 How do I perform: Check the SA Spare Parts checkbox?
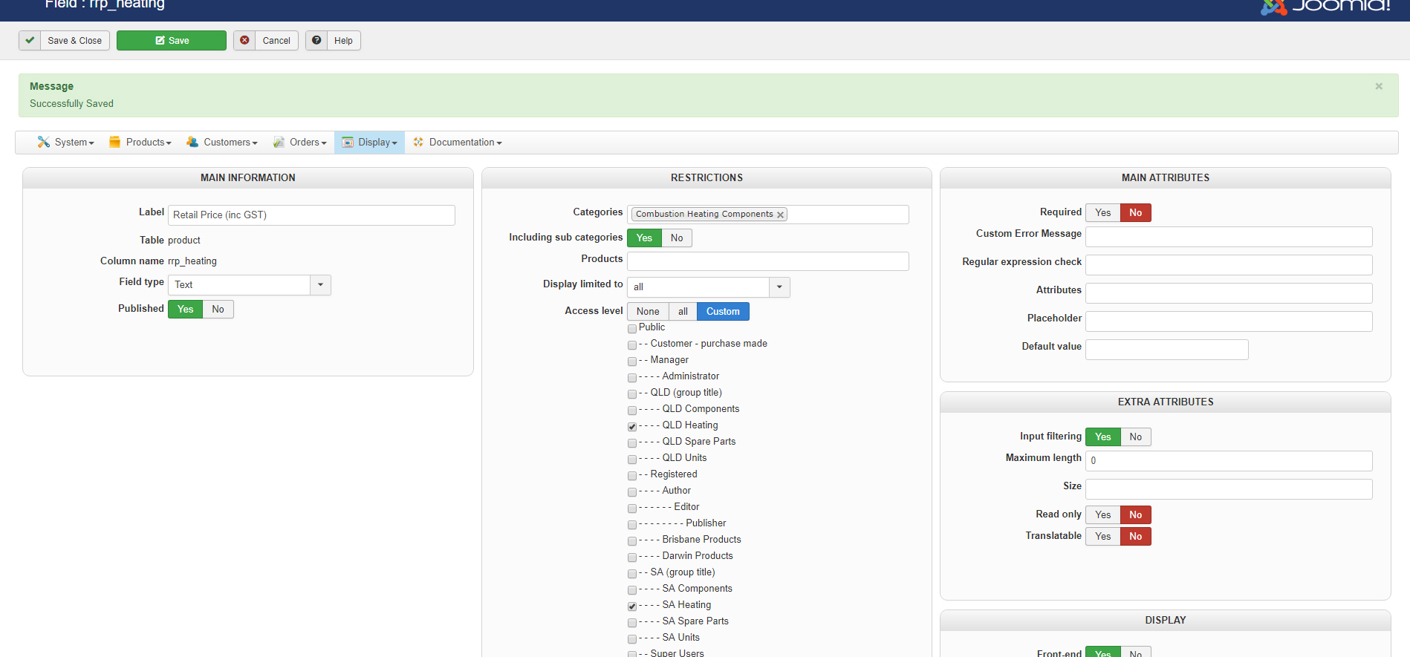click(632, 622)
